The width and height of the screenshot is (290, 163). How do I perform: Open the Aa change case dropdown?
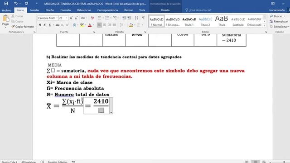[84, 18]
